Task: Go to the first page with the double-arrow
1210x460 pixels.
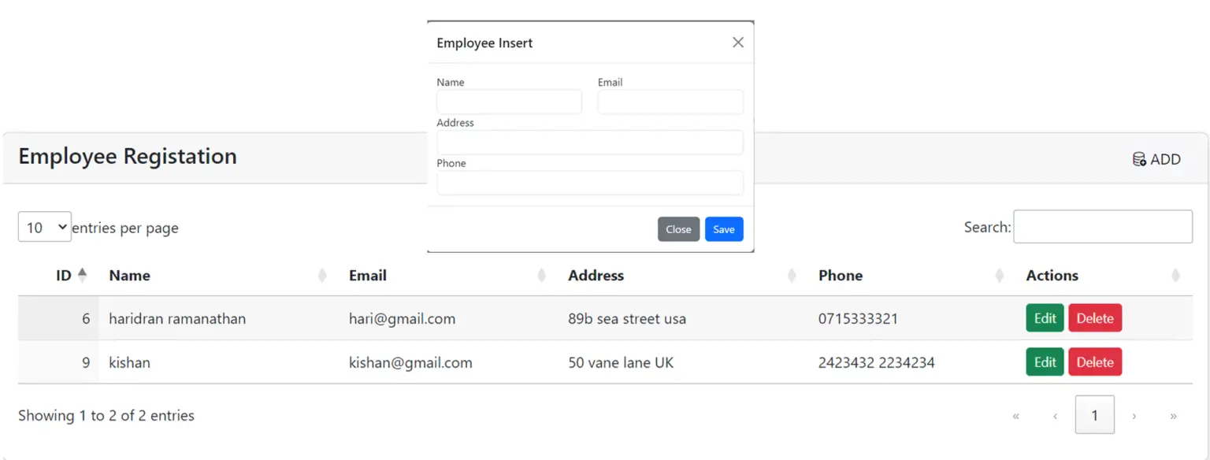Action: (x=1015, y=415)
